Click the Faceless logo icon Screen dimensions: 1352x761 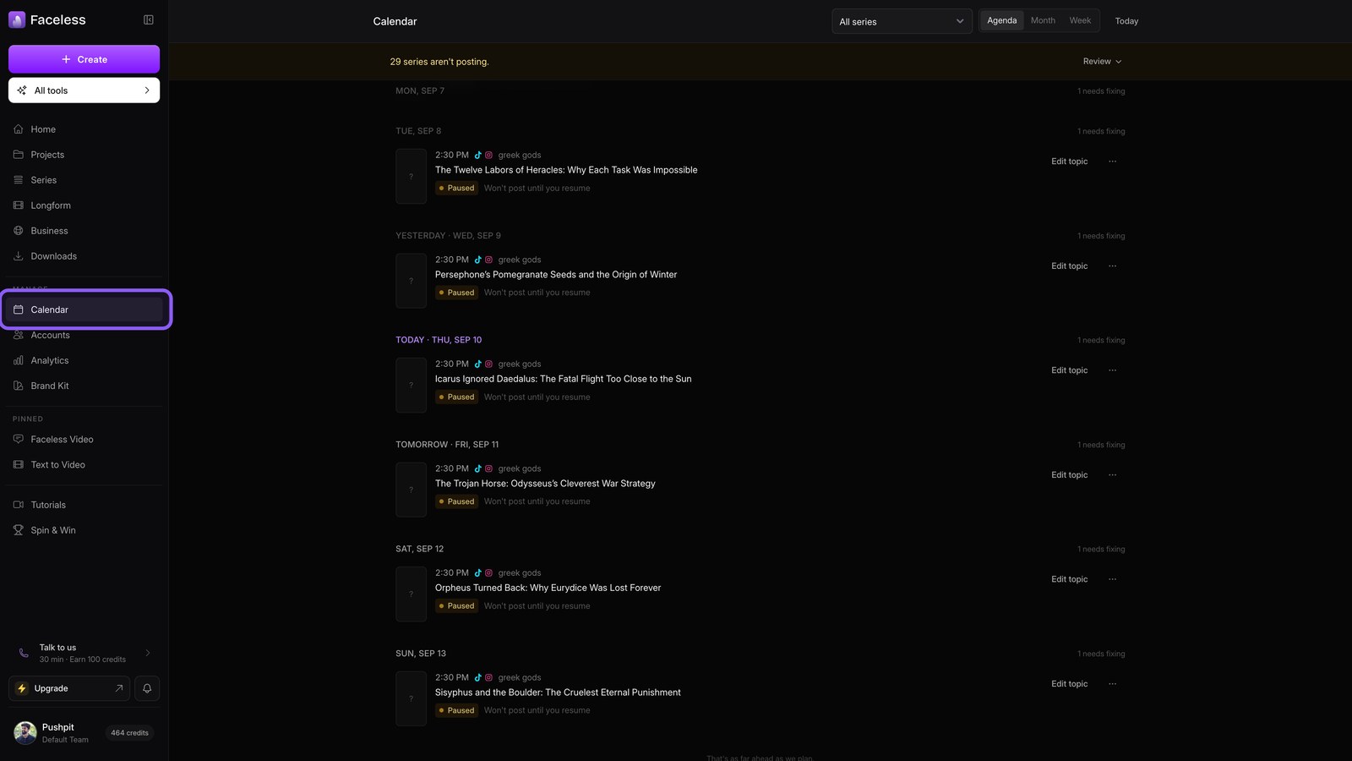click(x=17, y=19)
